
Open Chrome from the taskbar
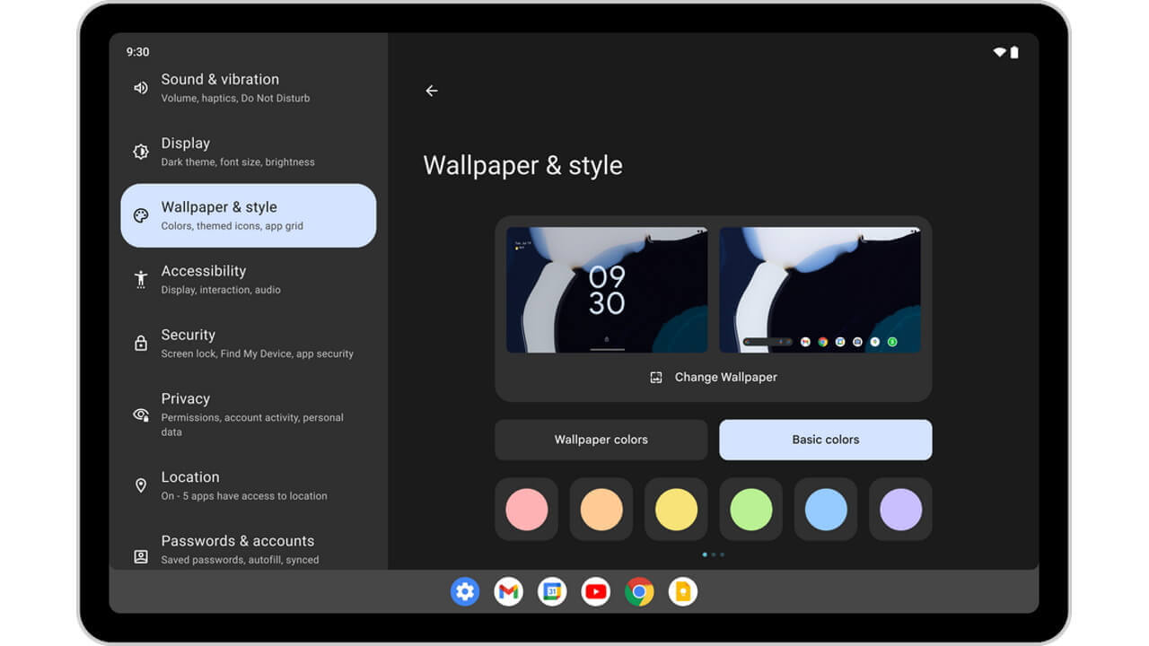639,592
